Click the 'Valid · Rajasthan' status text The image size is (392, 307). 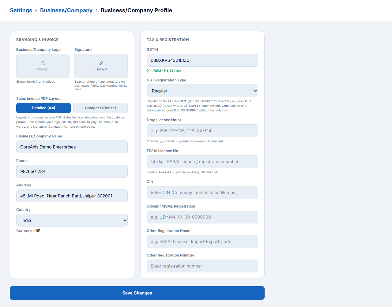[x=167, y=70]
